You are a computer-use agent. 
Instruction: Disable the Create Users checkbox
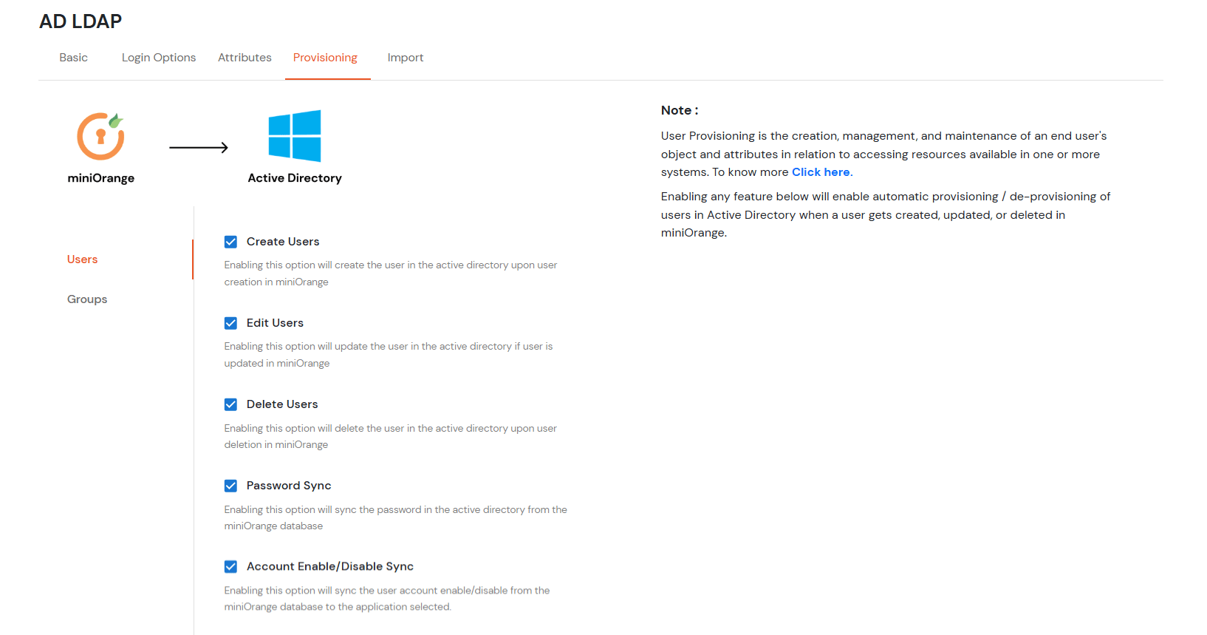231,242
